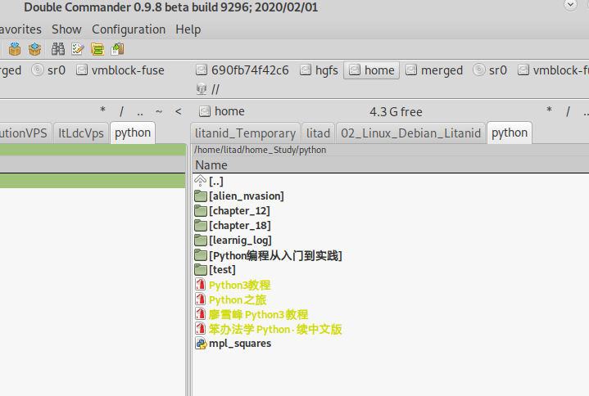Switch right panel to 690fb74f42c6 drive
This screenshot has width=589, height=396.
click(242, 70)
